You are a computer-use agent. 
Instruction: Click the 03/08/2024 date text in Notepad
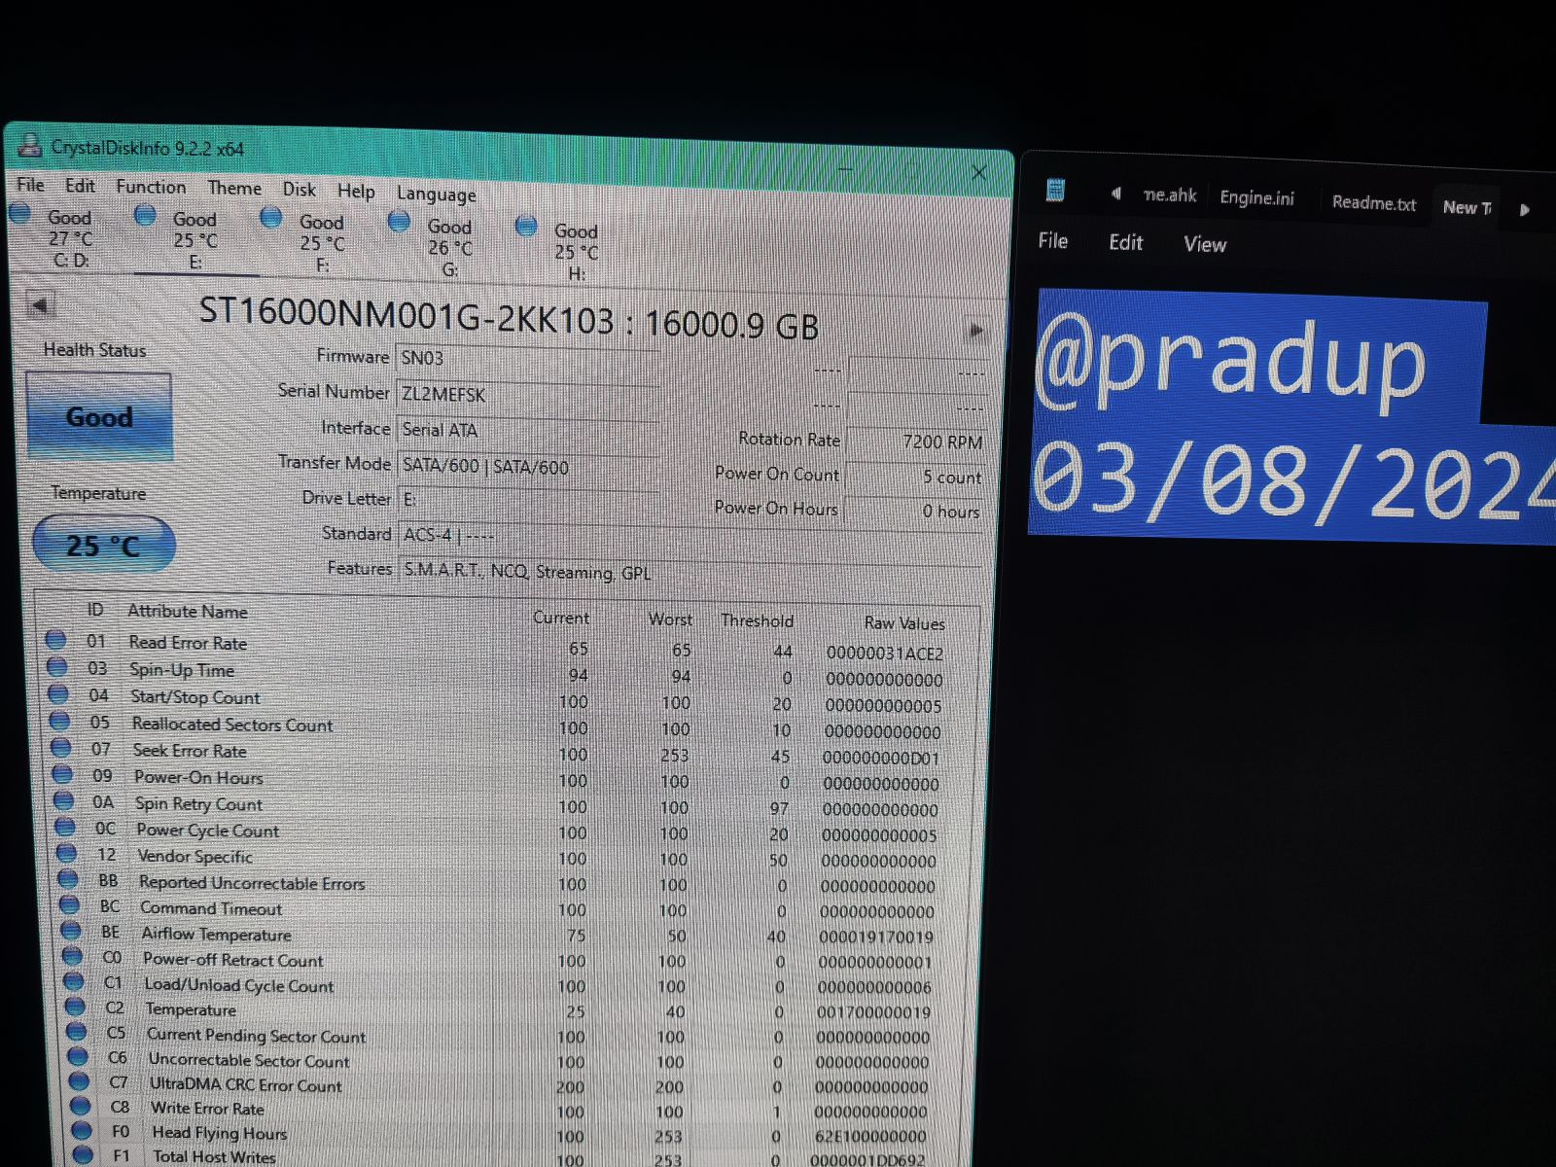[x=1293, y=483]
